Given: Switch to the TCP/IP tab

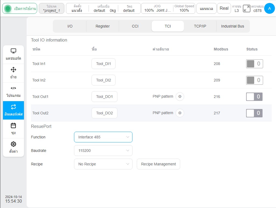Looking at the screenshot, I should point(200,26).
